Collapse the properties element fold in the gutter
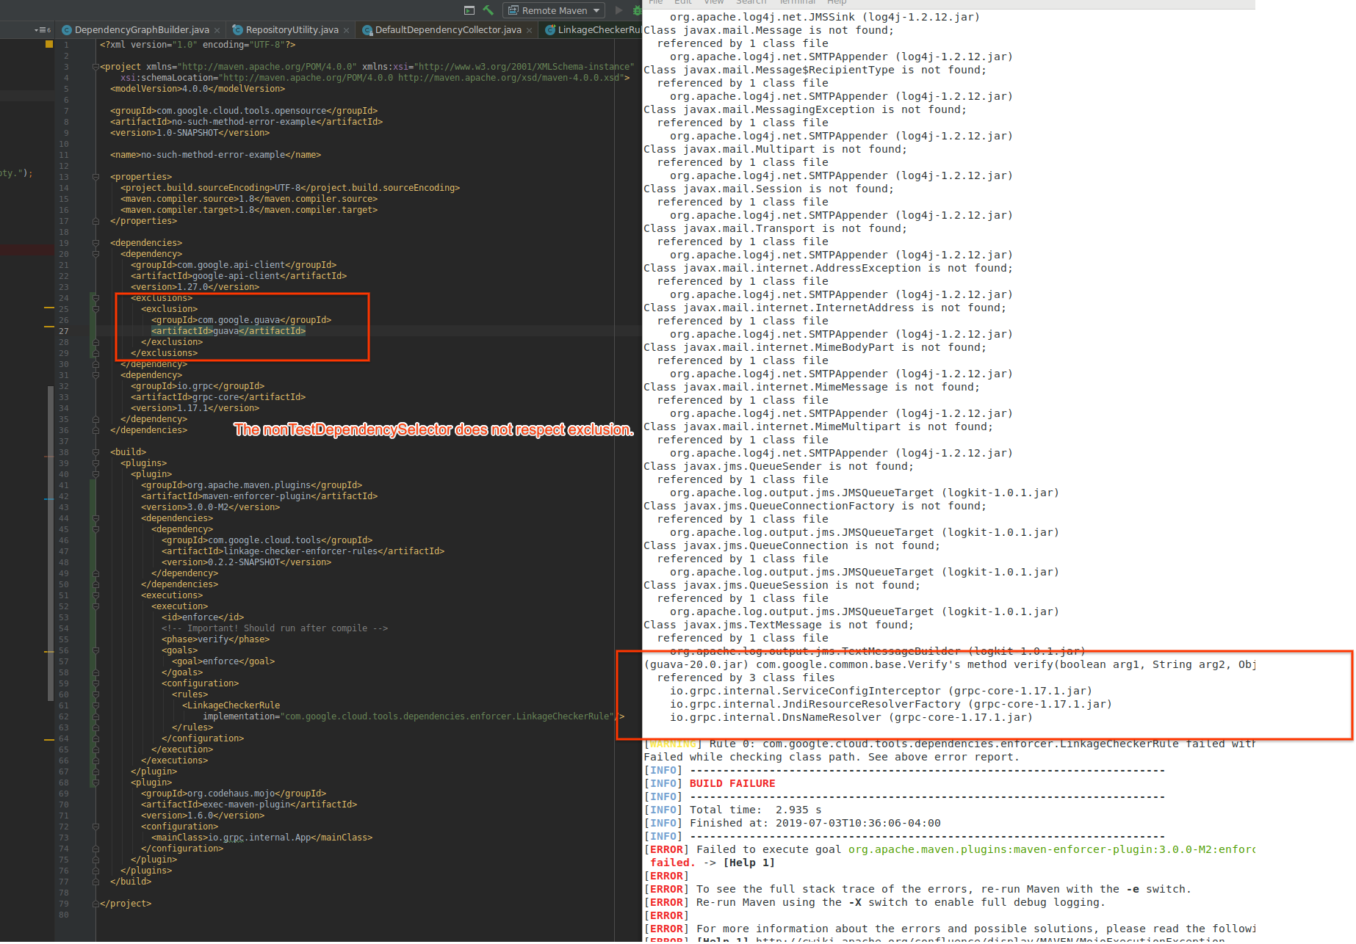 point(95,176)
